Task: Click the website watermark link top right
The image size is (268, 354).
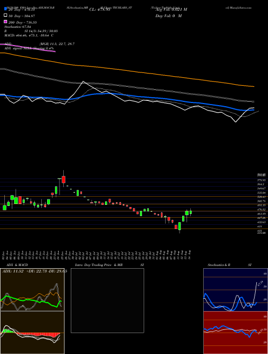Action: [x=238, y=8]
